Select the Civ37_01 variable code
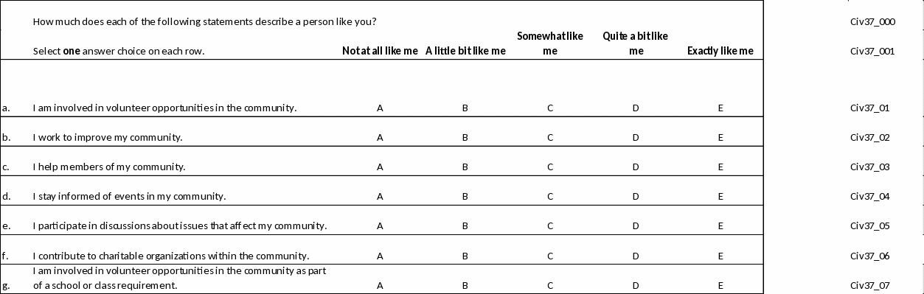Viewport: 924px width, 294px height. [870, 108]
